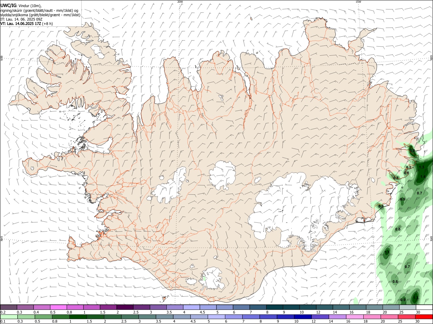The image size is (433, 324).
Task: Click the light green 0.1 rain legend swatch
Action: click(x=8, y=317)
